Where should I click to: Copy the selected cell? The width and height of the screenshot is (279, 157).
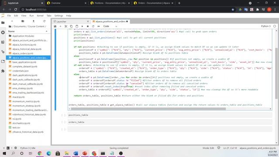pyautogui.click(x=71, y=26)
